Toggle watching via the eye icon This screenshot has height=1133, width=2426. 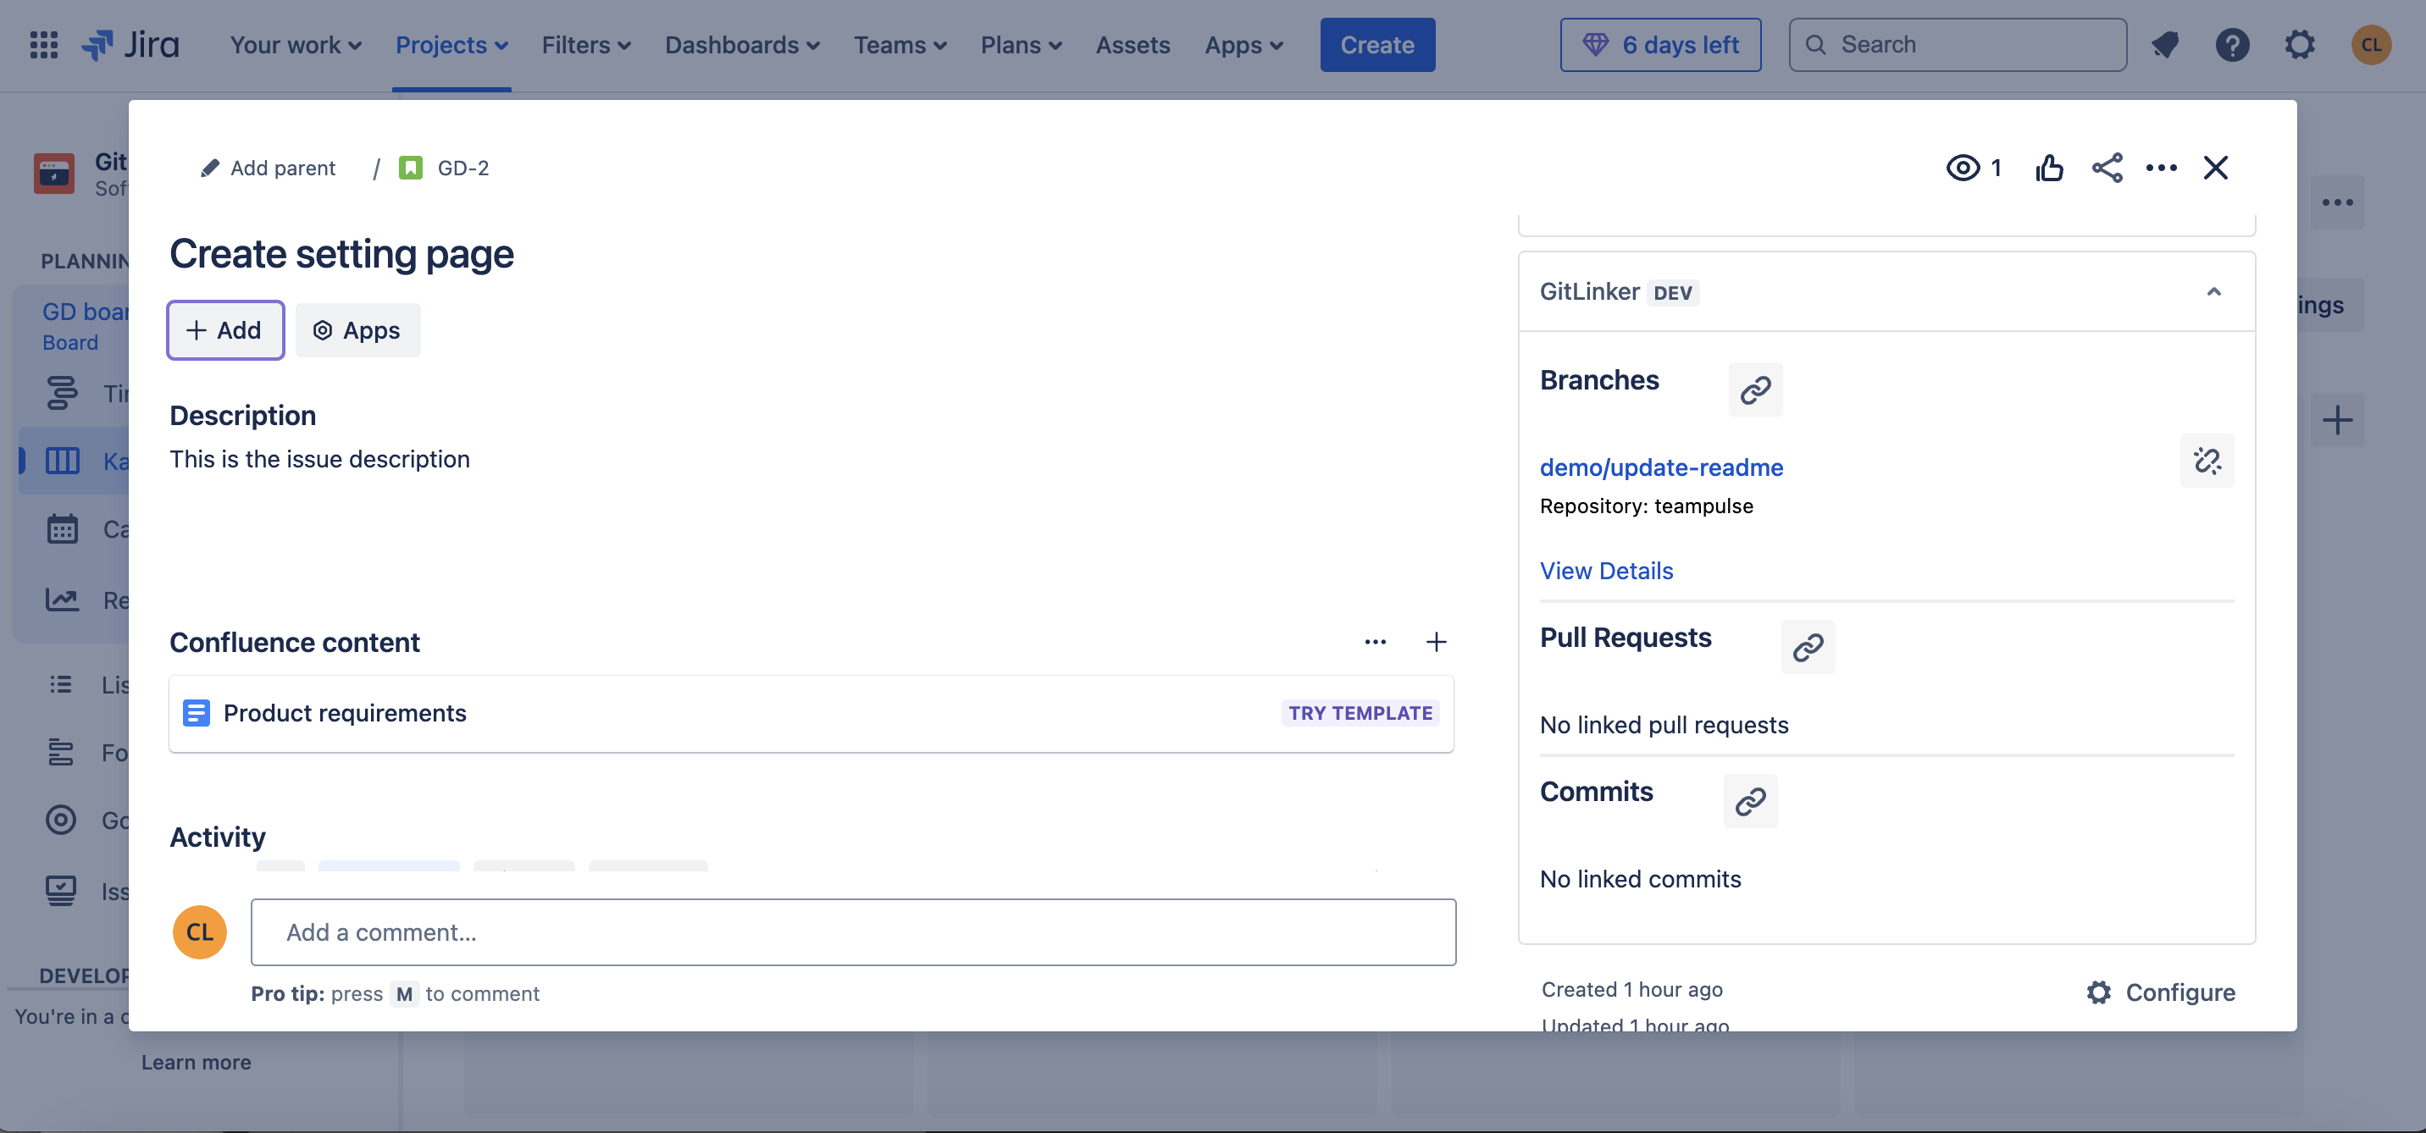[1963, 168]
